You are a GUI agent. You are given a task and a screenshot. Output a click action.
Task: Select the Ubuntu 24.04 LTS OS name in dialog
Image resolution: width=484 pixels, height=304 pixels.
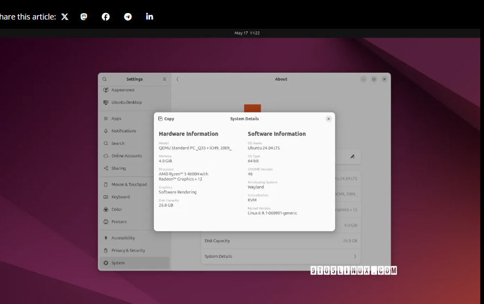pos(264,148)
